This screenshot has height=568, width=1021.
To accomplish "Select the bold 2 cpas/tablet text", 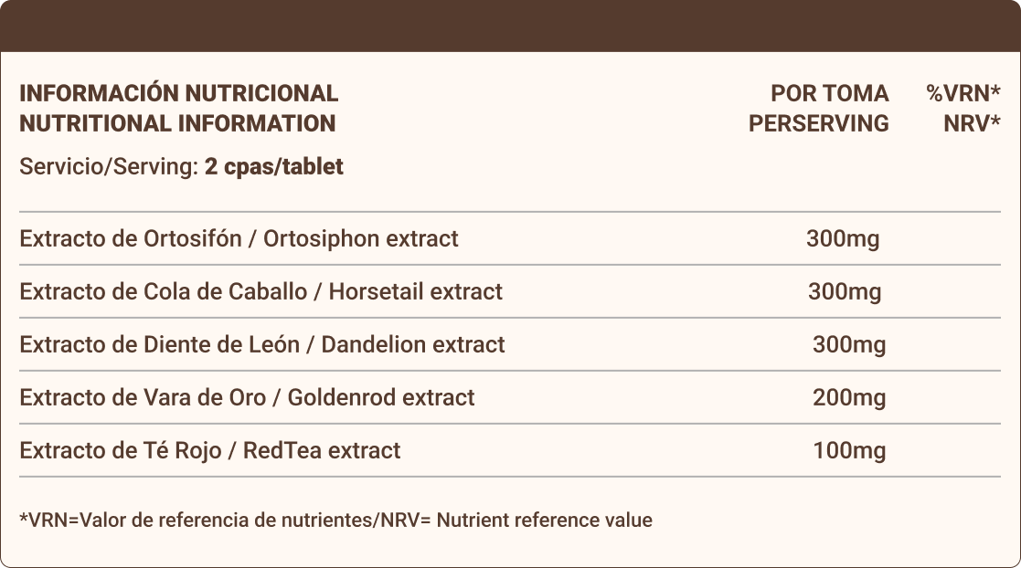I will pyautogui.click(x=274, y=167).
